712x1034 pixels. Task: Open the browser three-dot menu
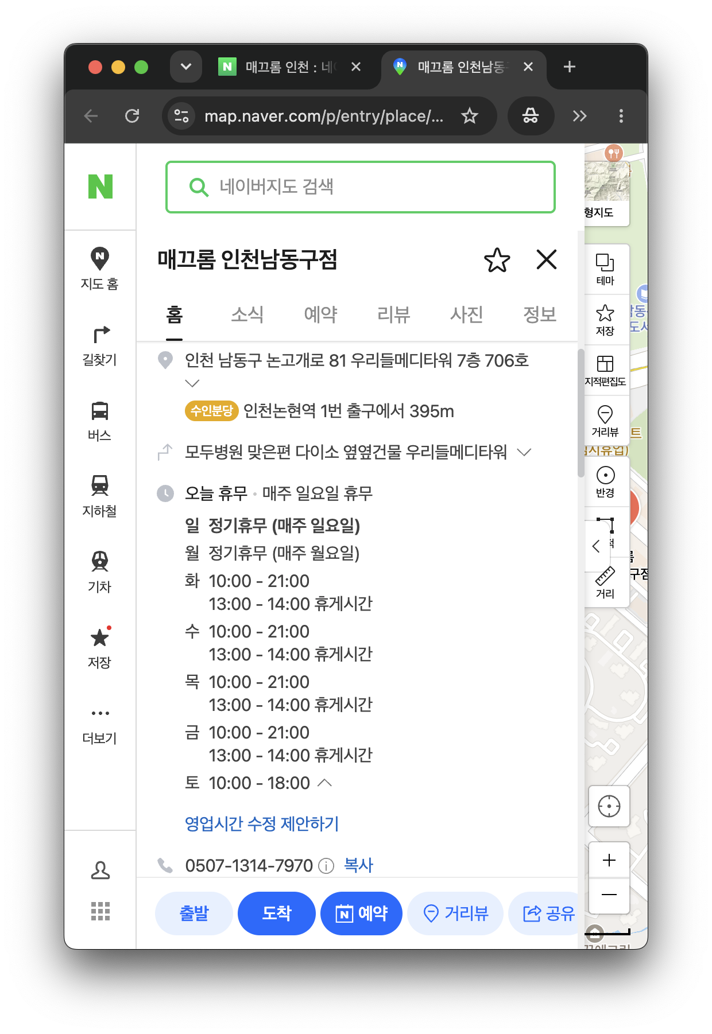pos(621,116)
